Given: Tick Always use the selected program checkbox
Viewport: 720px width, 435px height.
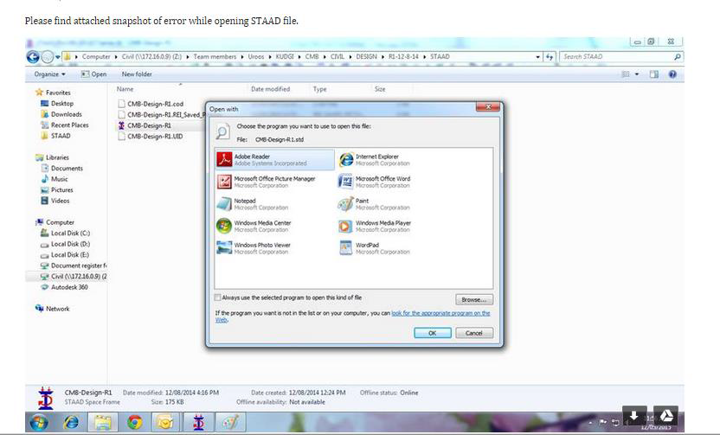Looking at the screenshot, I should click(x=218, y=297).
